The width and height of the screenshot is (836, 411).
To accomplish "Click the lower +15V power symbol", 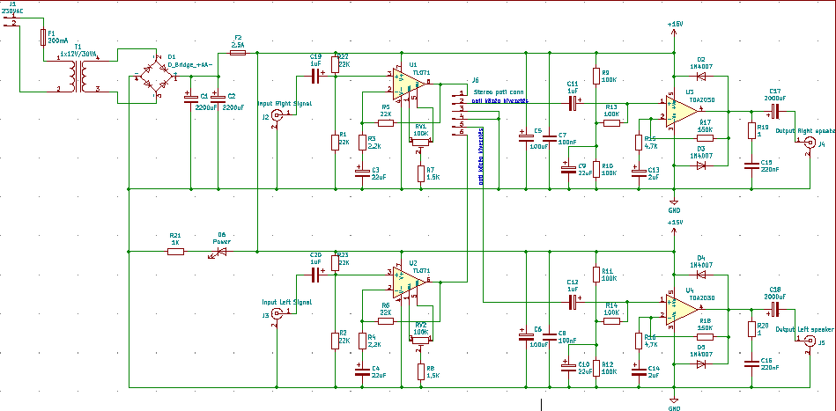I will point(674,231).
